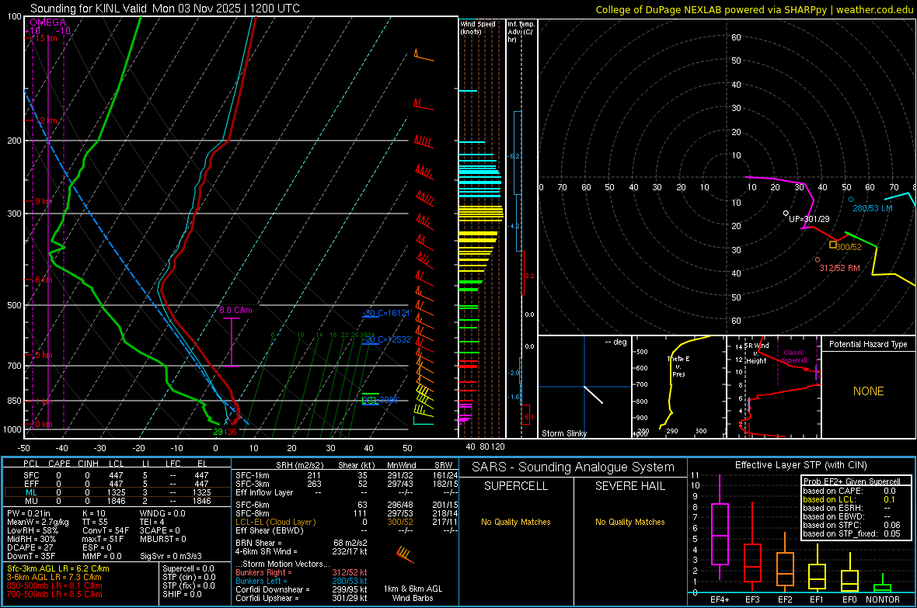Select the "280/53 LM" hodograph label
The width and height of the screenshot is (917, 608).
pyautogui.click(x=872, y=208)
